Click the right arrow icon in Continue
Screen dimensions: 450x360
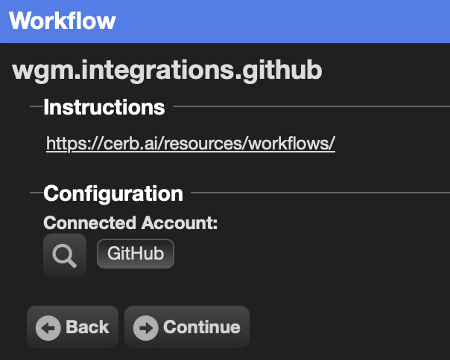click(x=146, y=328)
